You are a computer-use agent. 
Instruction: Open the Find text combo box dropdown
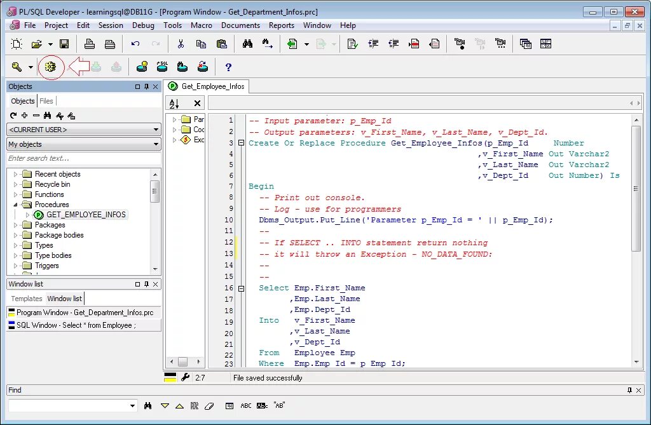pos(132,405)
